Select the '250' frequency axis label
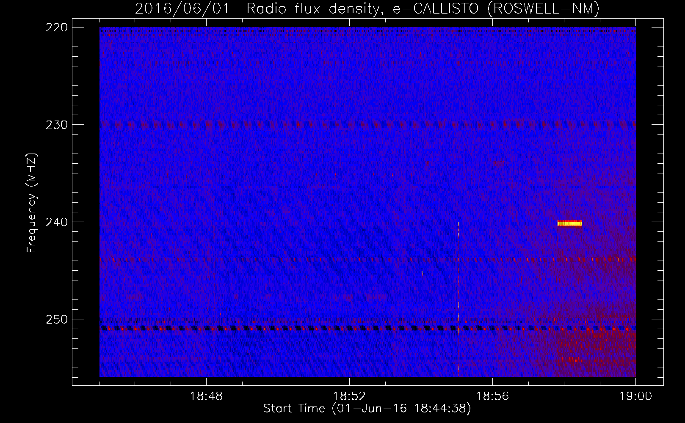The height and width of the screenshot is (423, 685). coord(56,319)
